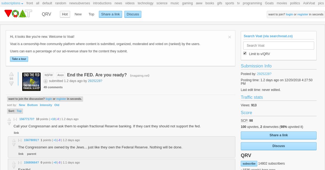Open Search Voat via searchvoat.co link
Viewport: 325px width, 170px height.
coord(268,36)
